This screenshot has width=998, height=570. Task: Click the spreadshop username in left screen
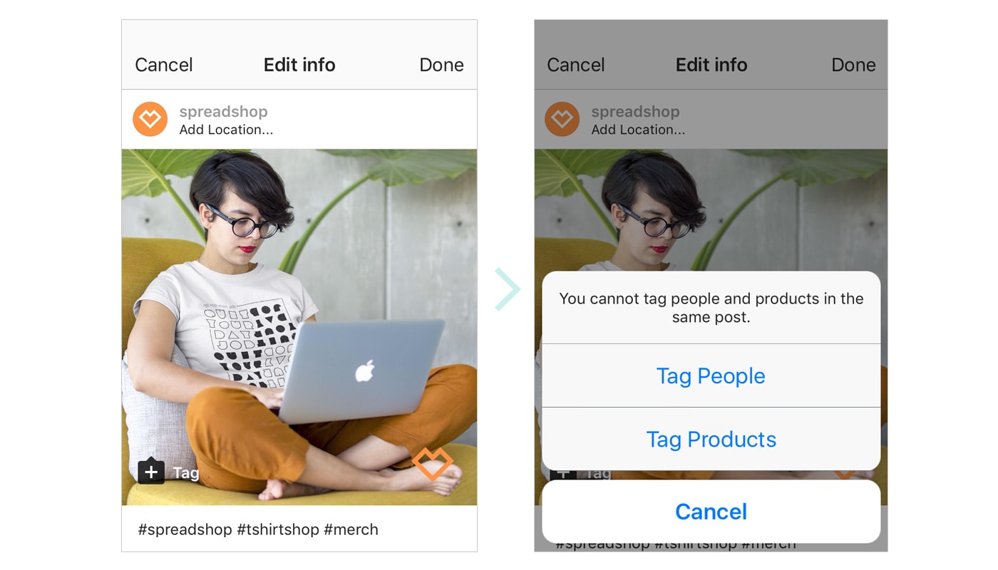pos(223,112)
